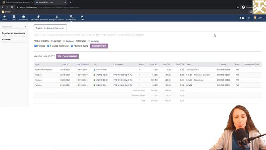Open Exporter les documents in sidebar

coord(13,33)
